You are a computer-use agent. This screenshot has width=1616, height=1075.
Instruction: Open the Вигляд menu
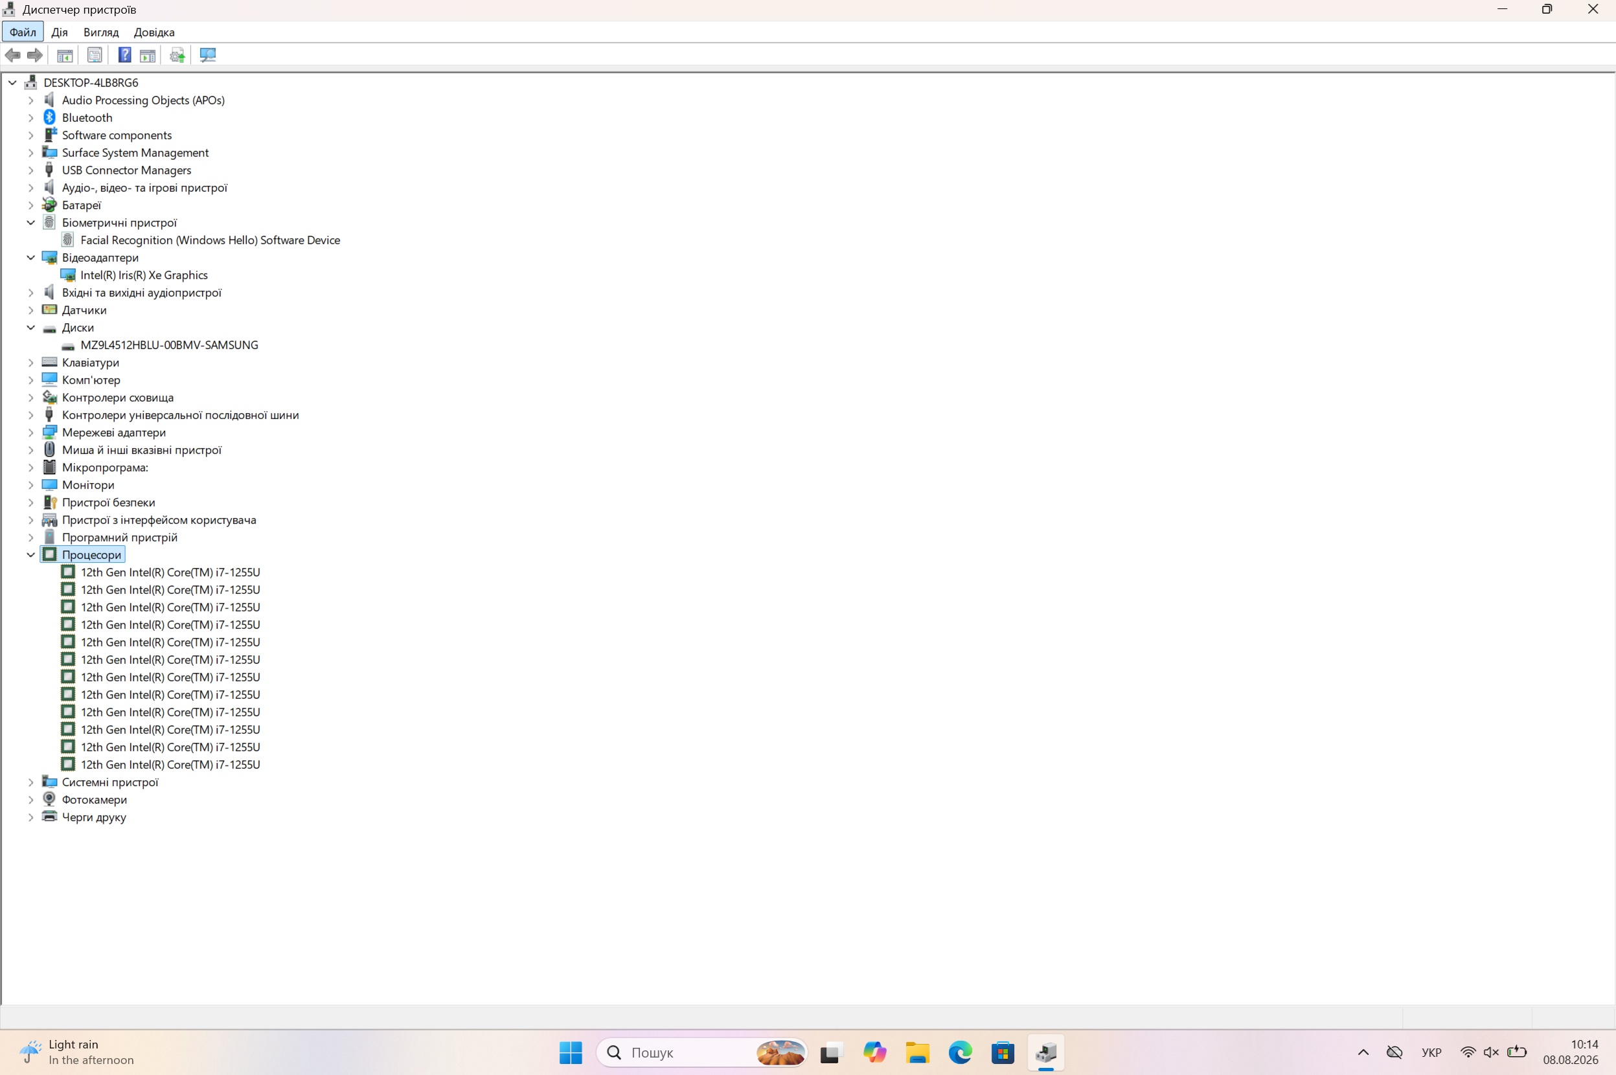point(101,32)
